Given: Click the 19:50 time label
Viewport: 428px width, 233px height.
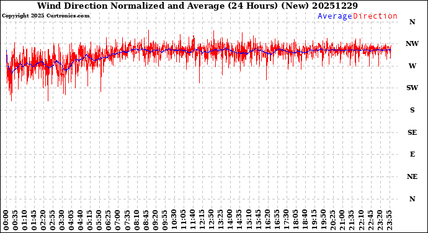Looking at the screenshot, I should coord(324,220).
